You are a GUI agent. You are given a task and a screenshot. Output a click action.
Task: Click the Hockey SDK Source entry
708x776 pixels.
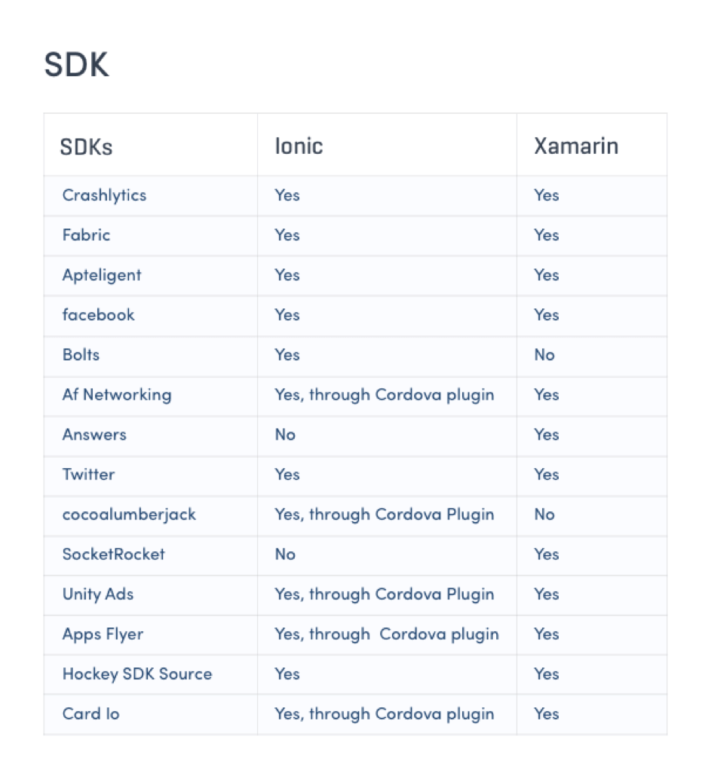[137, 674]
